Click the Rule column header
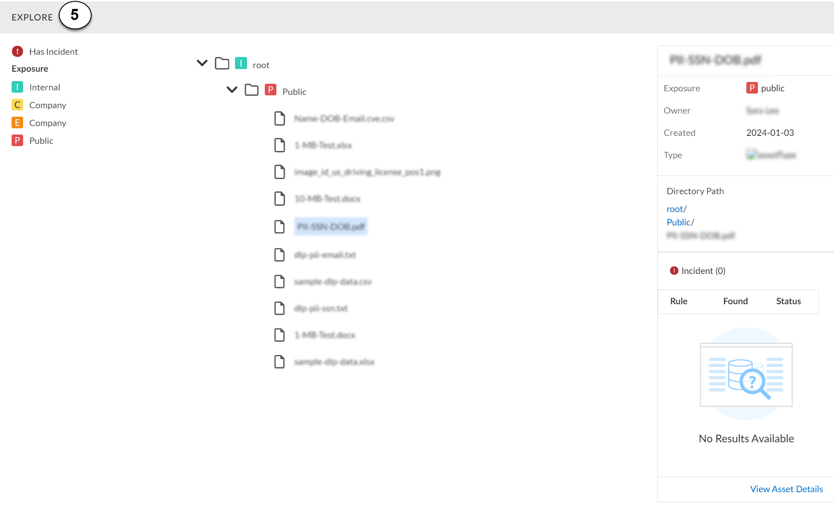The image size is (834, 514). pos(679,301)
